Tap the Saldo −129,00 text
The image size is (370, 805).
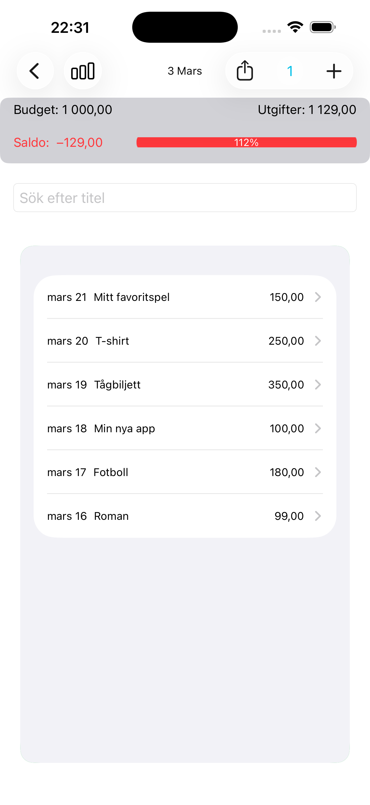click(58, 143)
